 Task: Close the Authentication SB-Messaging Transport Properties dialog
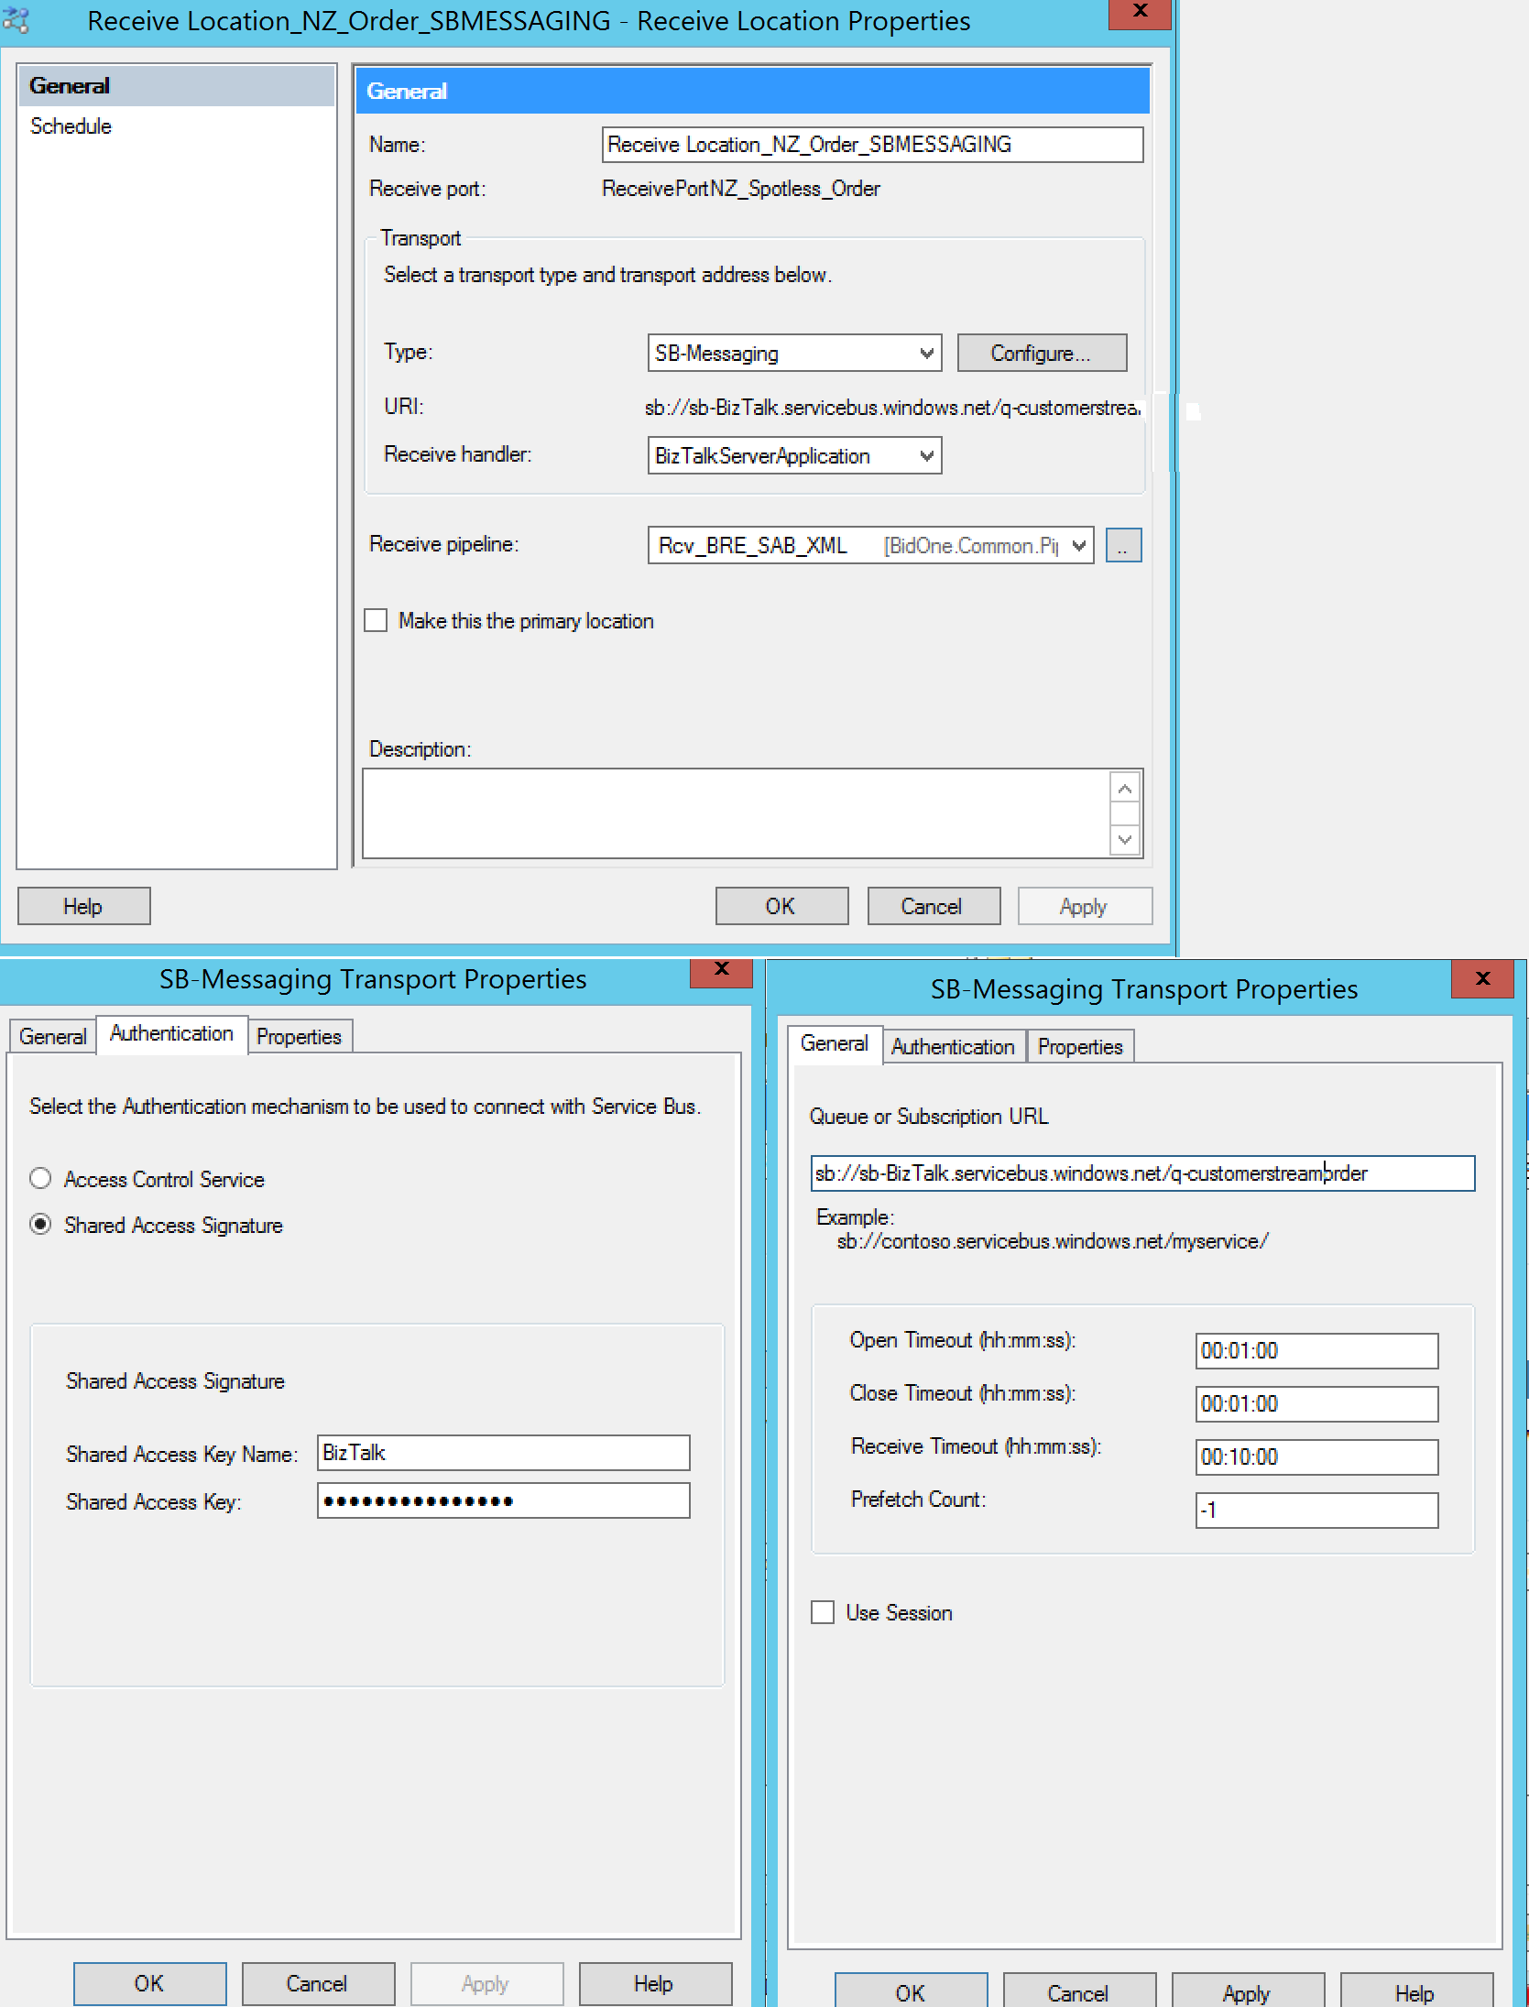[721, 971]
